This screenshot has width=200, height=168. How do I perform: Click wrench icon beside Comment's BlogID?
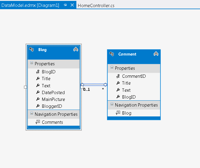click(x=118, y=97)
